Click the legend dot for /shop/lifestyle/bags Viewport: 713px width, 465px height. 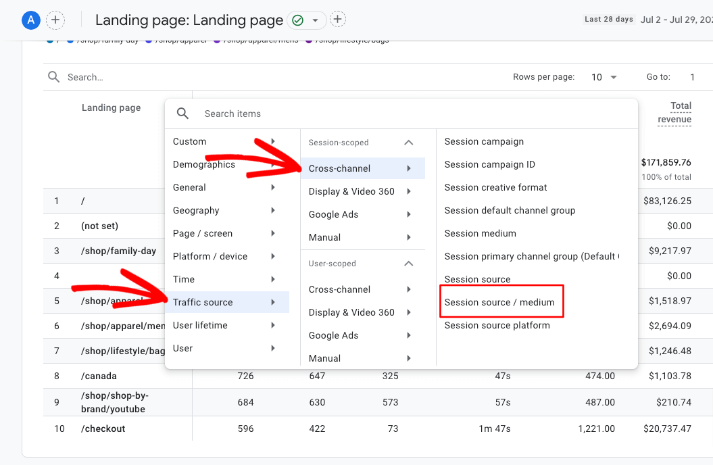308,40
